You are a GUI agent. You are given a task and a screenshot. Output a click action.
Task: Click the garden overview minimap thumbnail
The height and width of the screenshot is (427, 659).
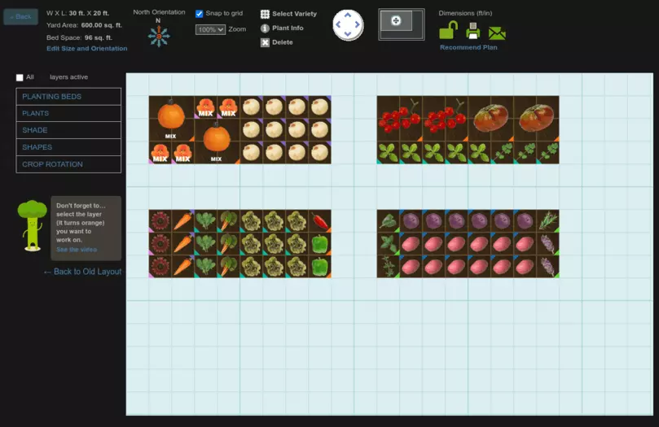click(401, 24)
